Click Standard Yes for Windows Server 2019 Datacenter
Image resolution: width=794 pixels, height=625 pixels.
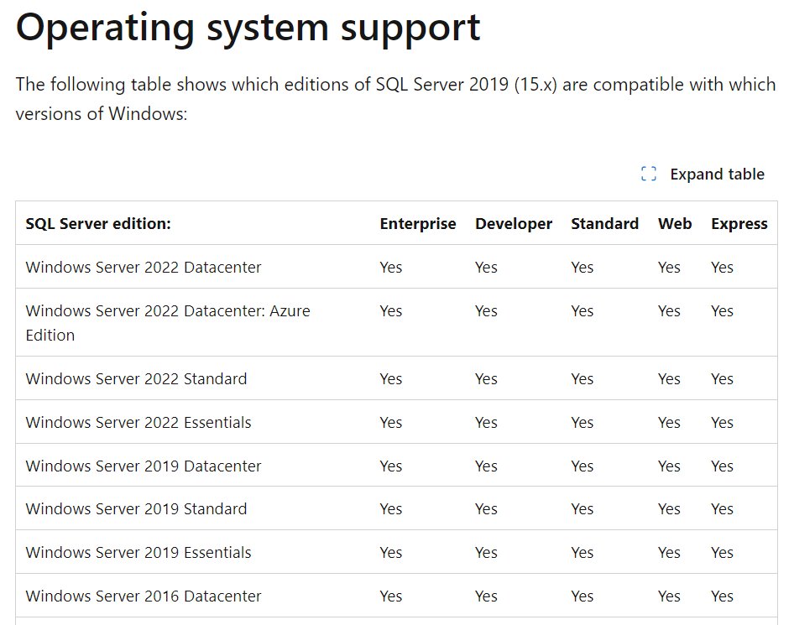point(582,466)
